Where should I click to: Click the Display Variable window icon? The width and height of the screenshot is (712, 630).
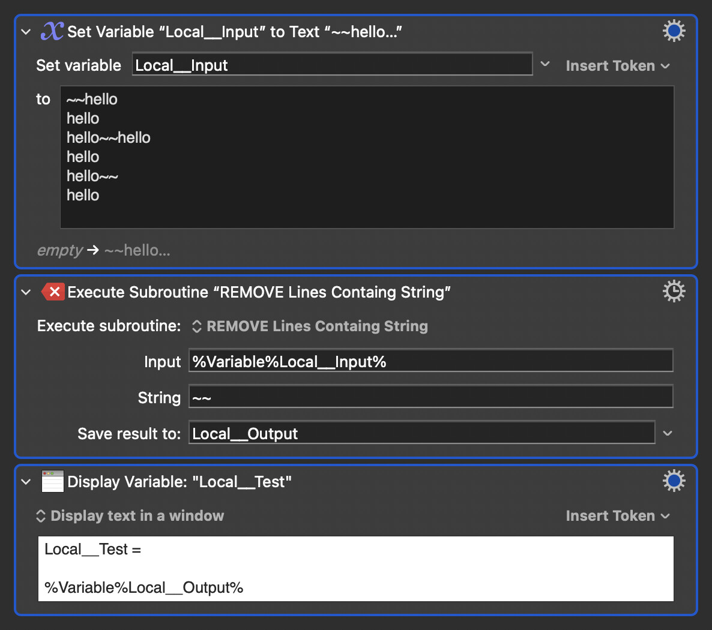click(53, 481)
